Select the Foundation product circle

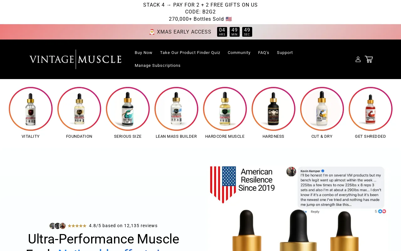click(79, 109)
